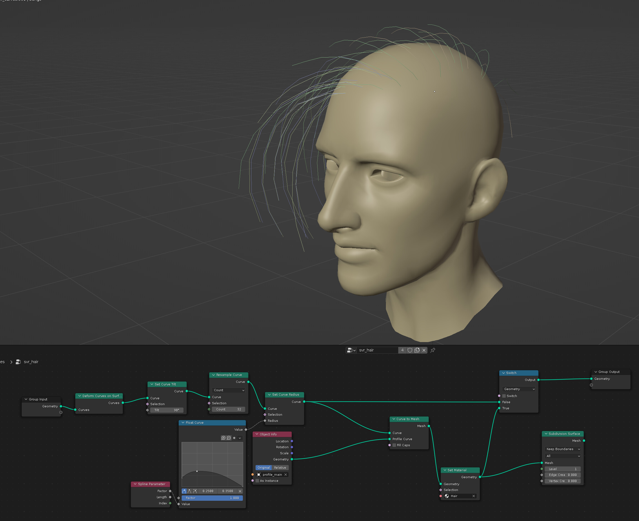
Task: Toggle fake user shield icon
Action: 410,350
